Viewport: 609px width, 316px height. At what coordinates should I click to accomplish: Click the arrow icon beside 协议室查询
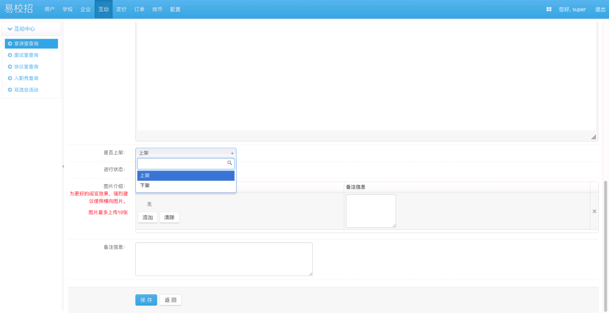coord(10,67)
